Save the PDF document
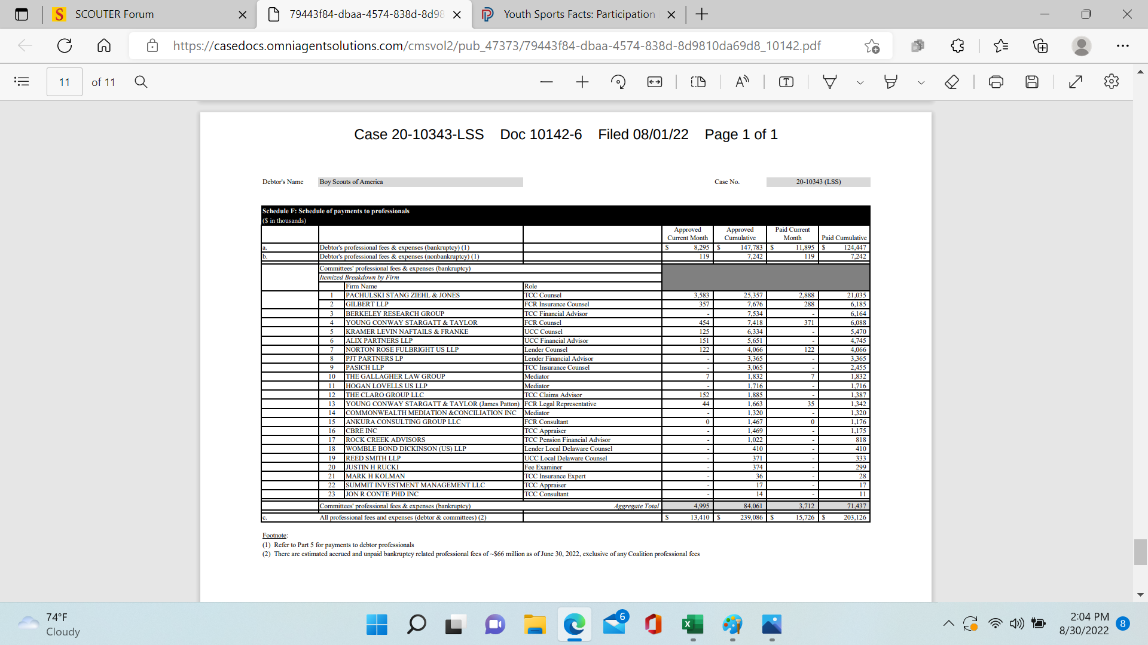This screenshot has width=1148, height=645. tap(1032, 82)
